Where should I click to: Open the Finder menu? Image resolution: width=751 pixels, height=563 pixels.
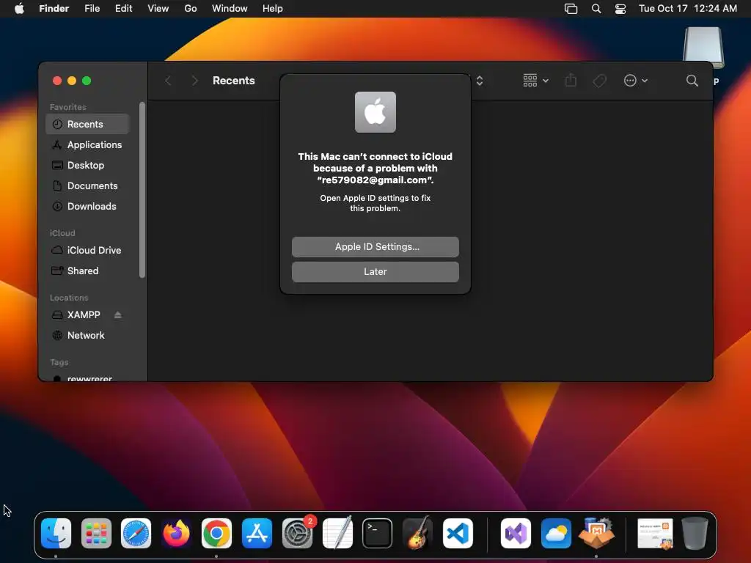(54, 8)
